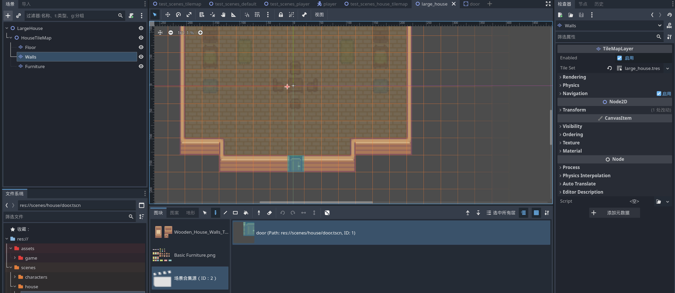Select the Ruler measuring tool

[x=233, y=15]
